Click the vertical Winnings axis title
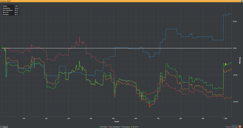243x128 pixels. [240, 61]
